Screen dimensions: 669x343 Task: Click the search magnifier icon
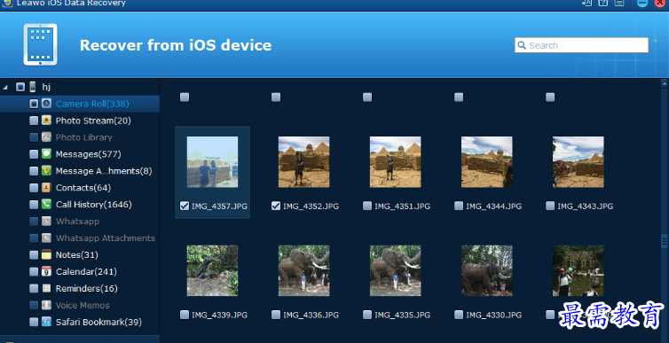click(x=522, y=45)
